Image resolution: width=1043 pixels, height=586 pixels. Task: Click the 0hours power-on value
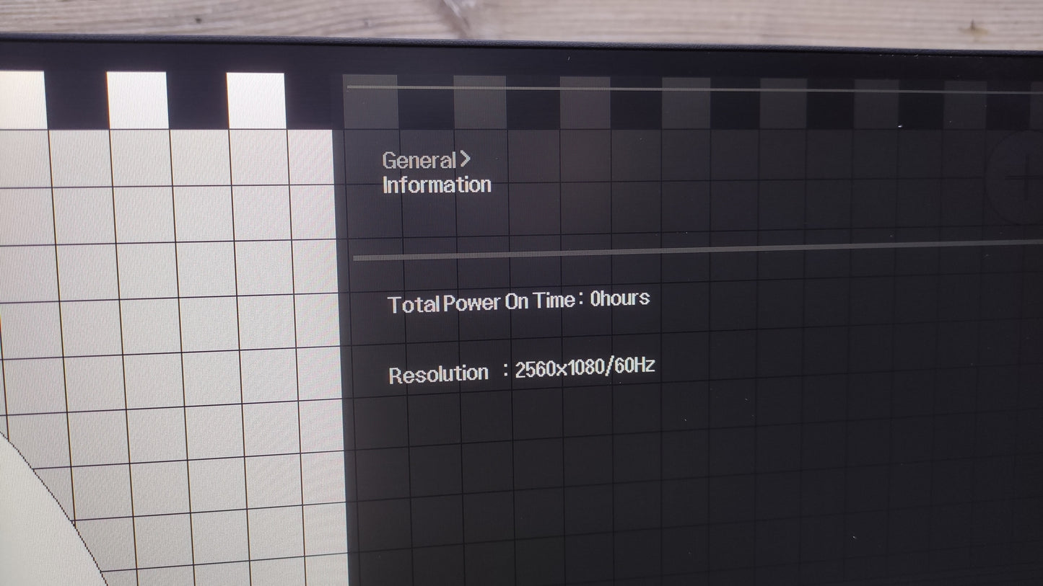pos(619,298)
